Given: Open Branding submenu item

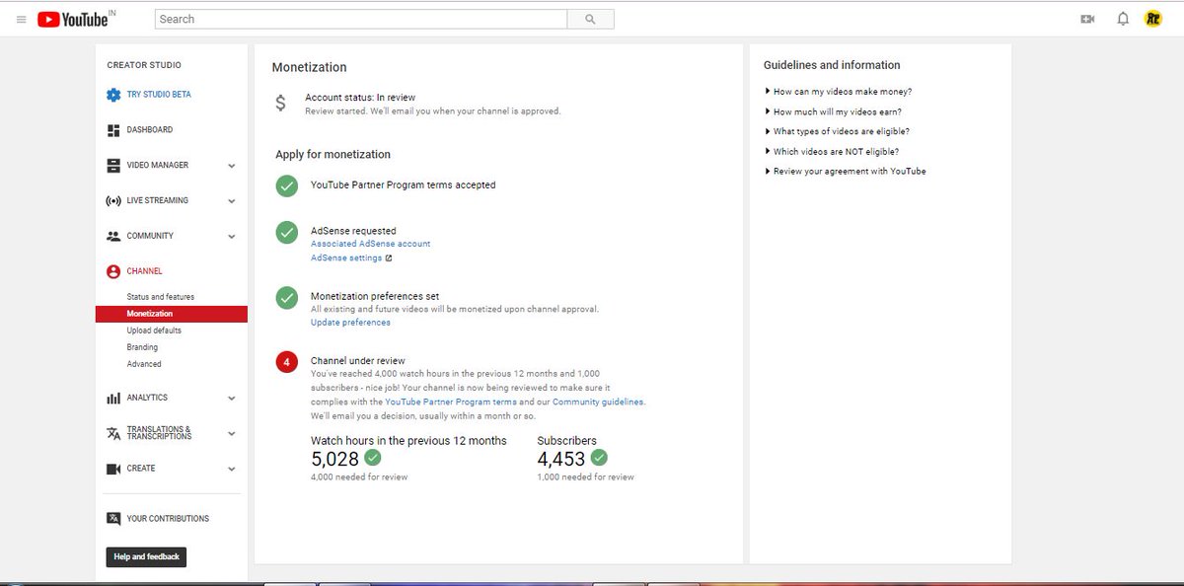Looking at the screenshot, I should tap(142, 347).
